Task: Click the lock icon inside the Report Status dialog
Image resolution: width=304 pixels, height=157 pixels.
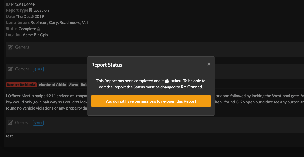Action: click(x=167, y=80)
